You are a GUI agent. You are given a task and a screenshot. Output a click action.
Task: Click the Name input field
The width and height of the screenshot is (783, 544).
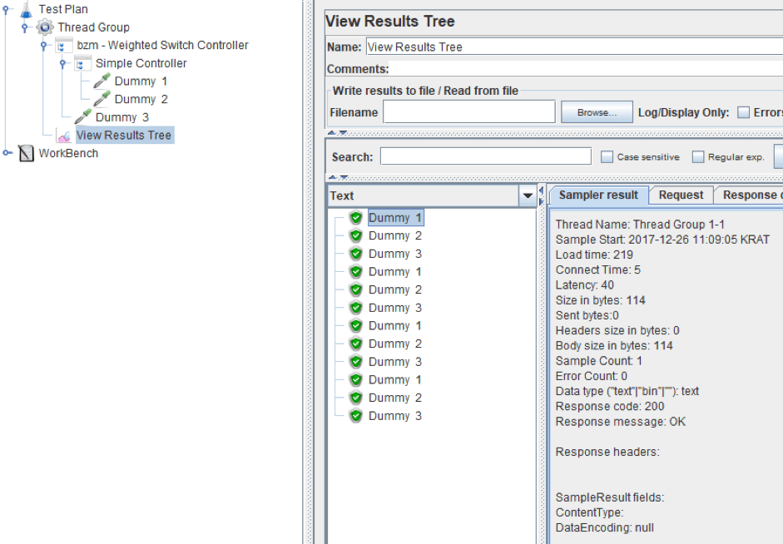(x=574, y=47)
